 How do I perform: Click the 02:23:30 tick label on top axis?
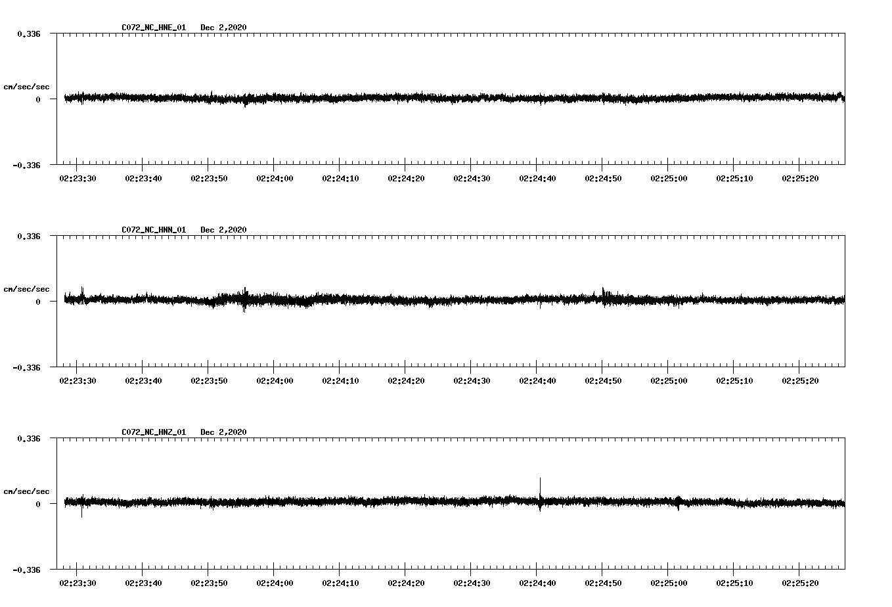click(77, 177)
